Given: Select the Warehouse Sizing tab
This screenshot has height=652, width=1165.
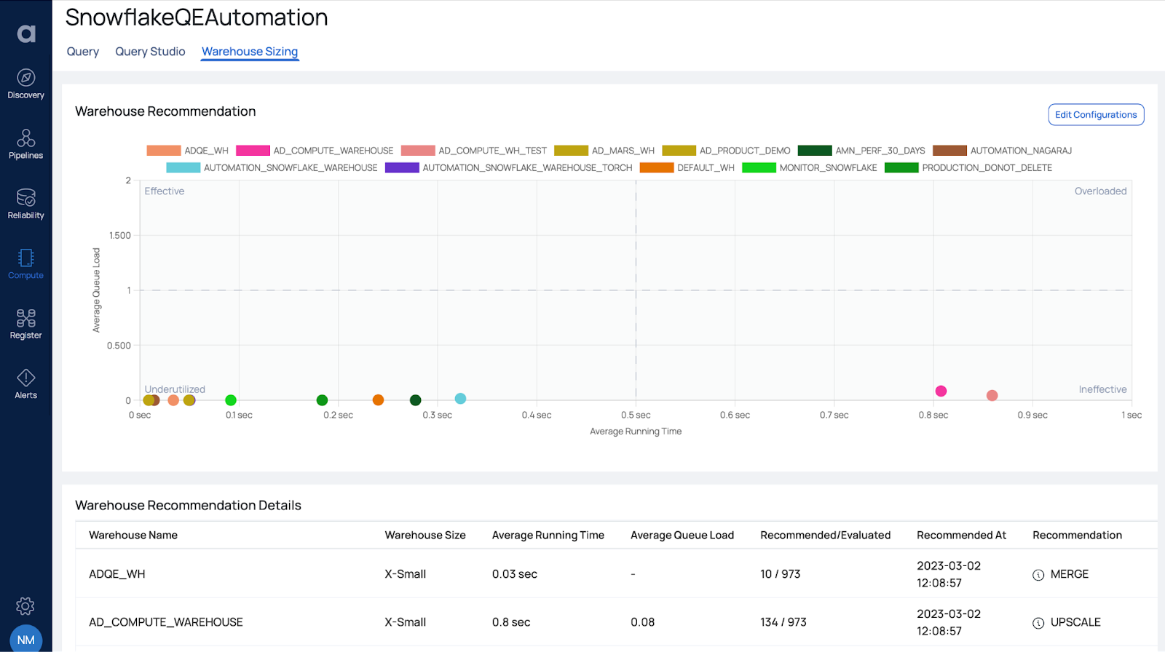Looking at the screenshot, I should pyautogui.click(x=250, y=52).
